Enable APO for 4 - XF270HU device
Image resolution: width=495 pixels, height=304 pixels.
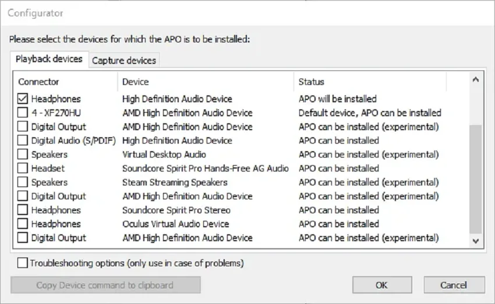22,112
